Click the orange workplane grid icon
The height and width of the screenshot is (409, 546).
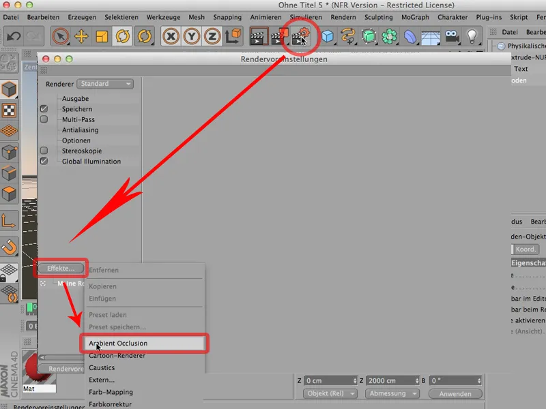[10, 131]
